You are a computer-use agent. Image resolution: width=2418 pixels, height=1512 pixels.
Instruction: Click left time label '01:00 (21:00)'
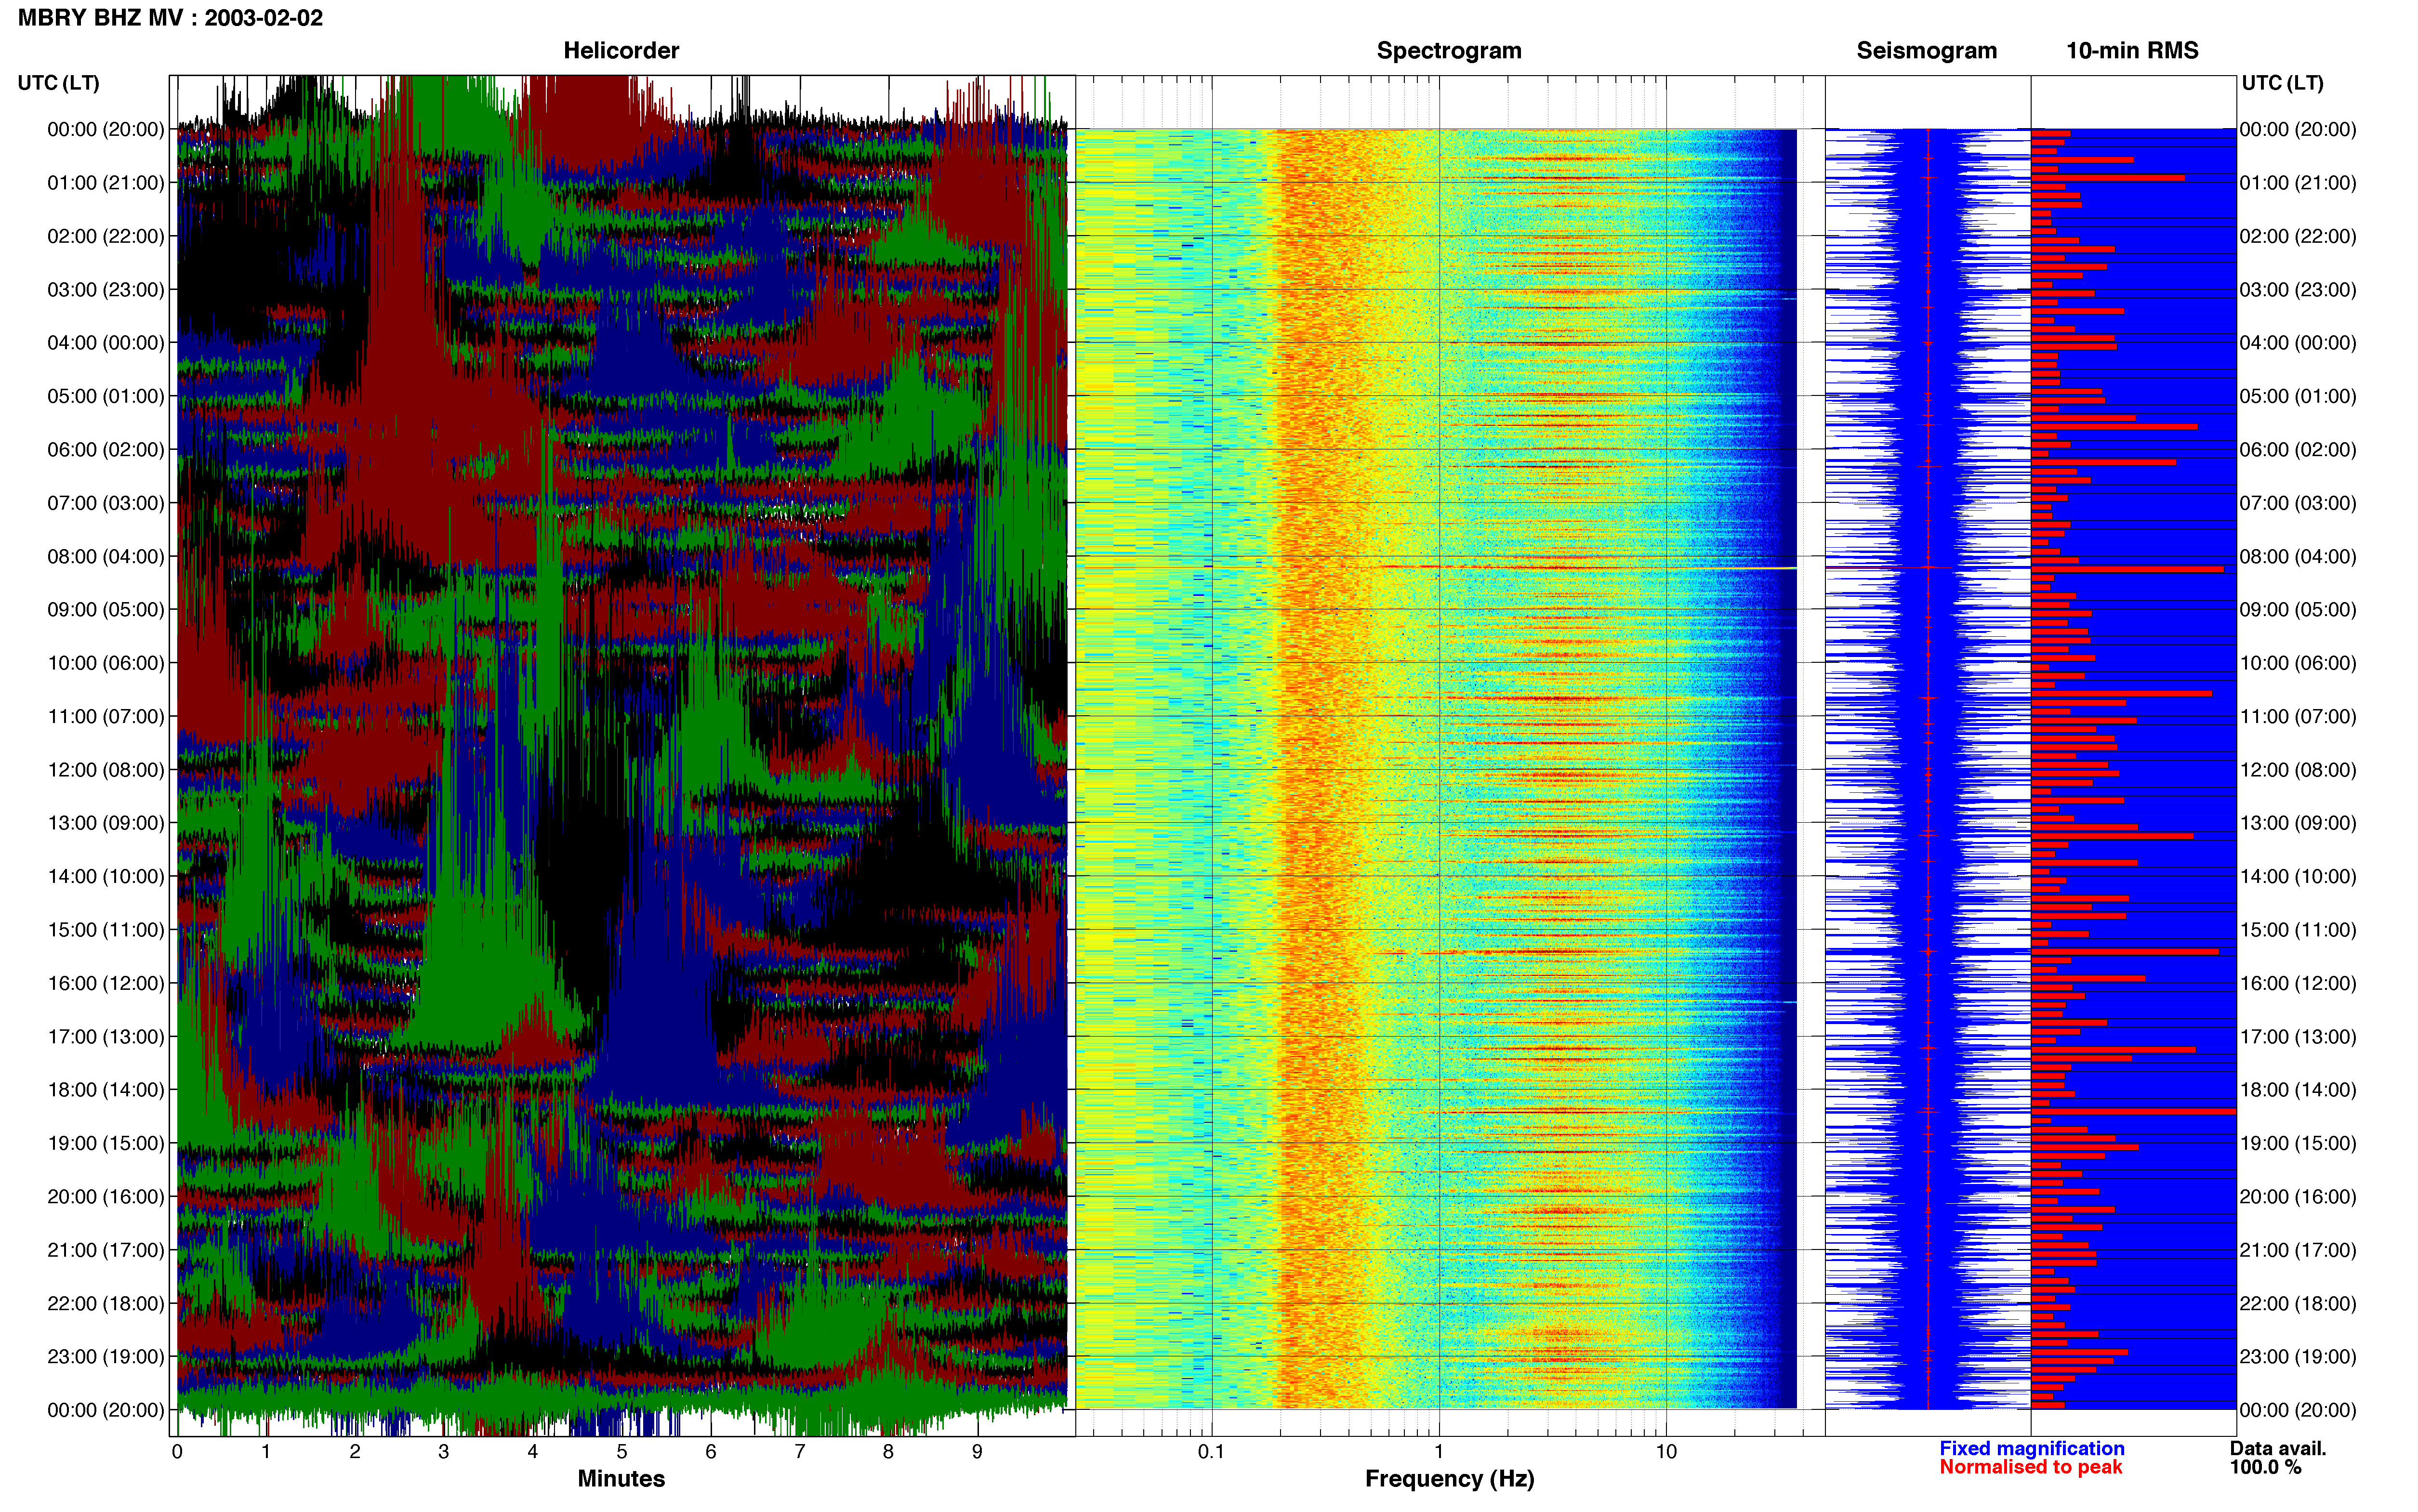tap(106, 183)
